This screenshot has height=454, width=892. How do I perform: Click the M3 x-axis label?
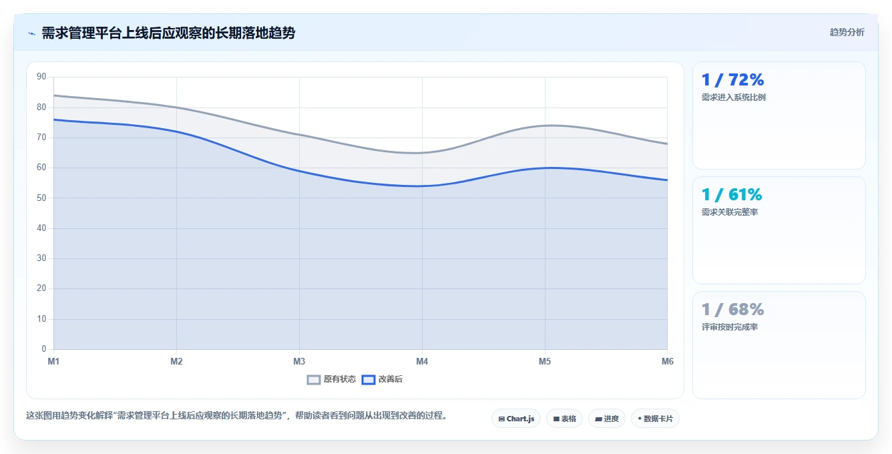tap(299, 361)
